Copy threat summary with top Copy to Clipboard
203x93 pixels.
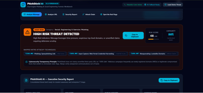click(133, 35)
